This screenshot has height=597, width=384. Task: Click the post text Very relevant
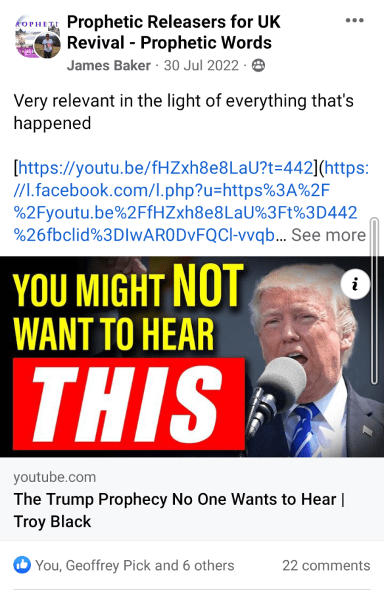click(x=183, y=112)
